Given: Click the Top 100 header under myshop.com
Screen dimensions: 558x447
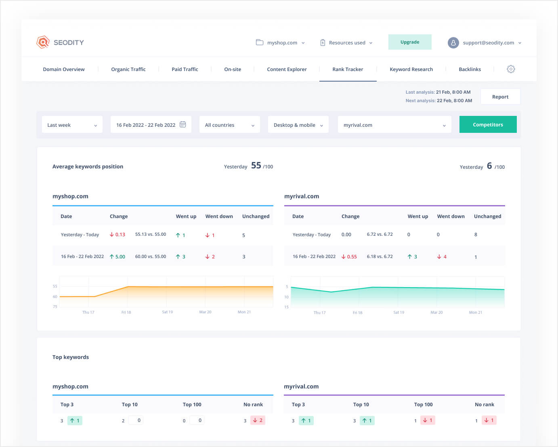Looking at the screenshot, I should click(x=192, y=405).
